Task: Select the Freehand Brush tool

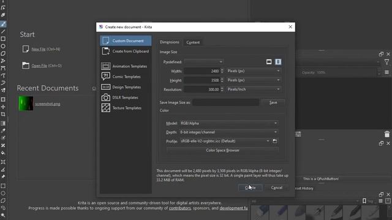Action: click(3, 24)
